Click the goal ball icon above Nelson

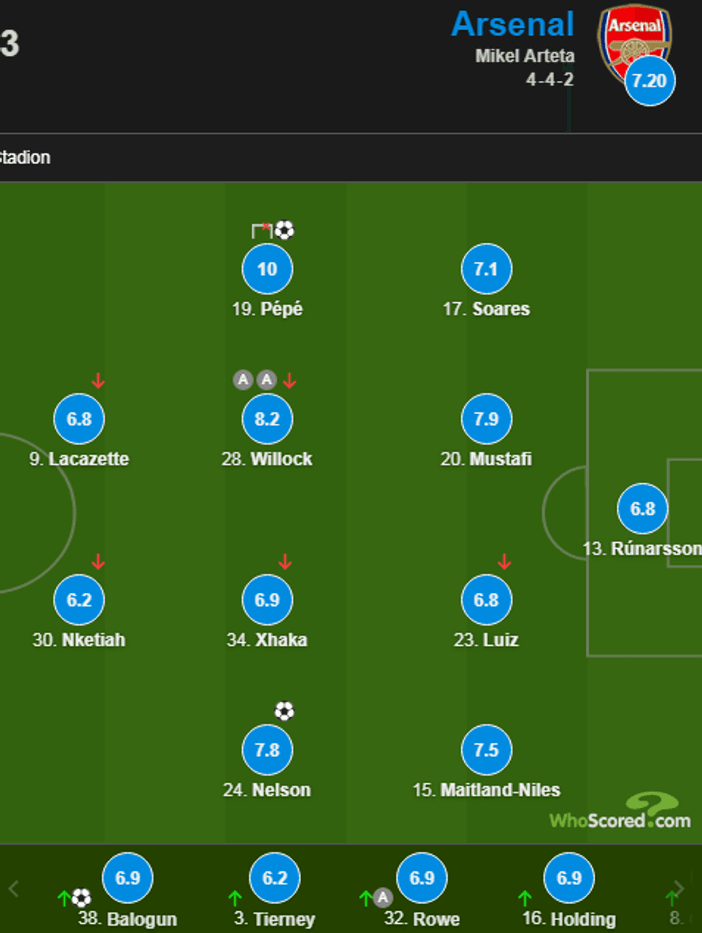(x=284, y=711)
